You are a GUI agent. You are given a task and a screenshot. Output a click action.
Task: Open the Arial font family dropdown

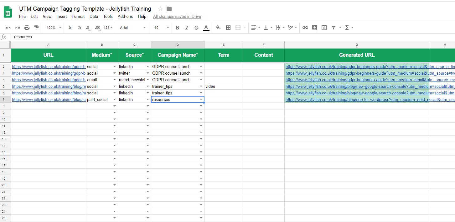coord(133,28)
